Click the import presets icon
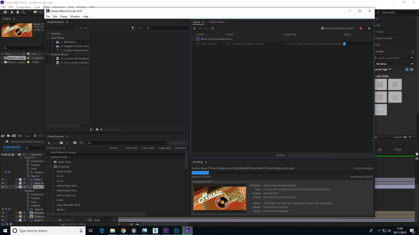Image resolution: width=419 pixels, height=235 pixels. 75,143
